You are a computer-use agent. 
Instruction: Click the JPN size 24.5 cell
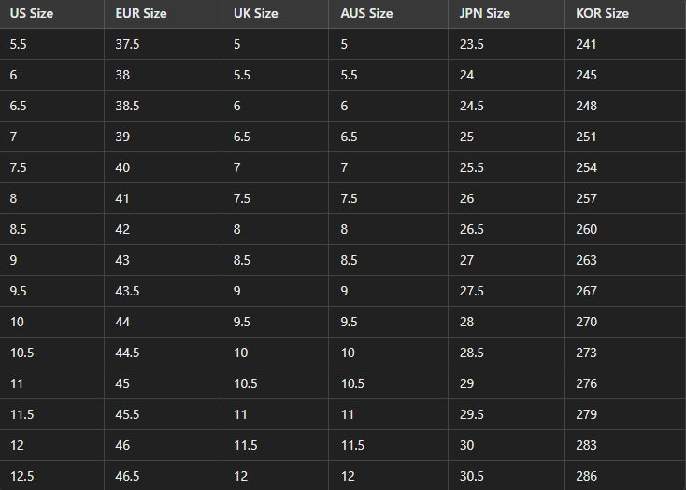point(471,107)
